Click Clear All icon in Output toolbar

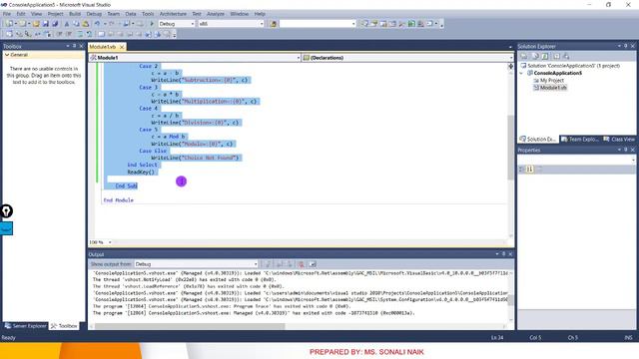(x=301, y=264)
